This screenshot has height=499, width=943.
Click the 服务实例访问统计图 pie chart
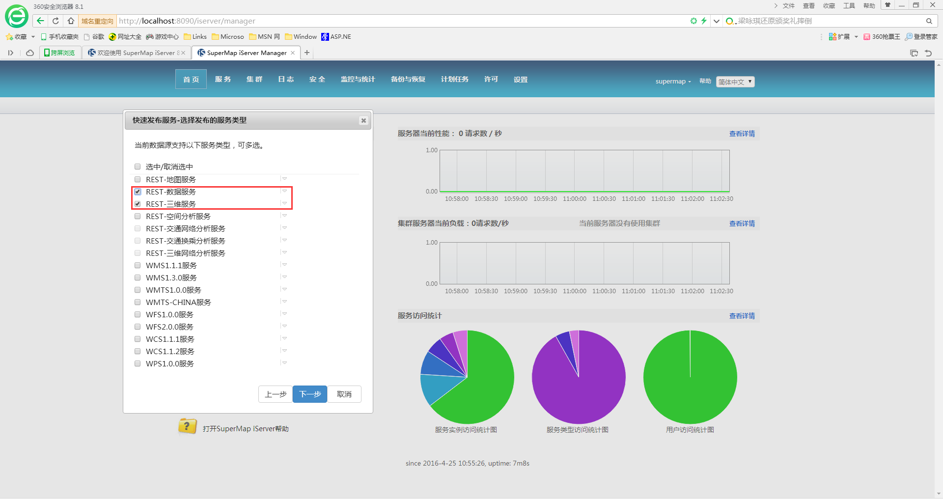click(467, 377)
